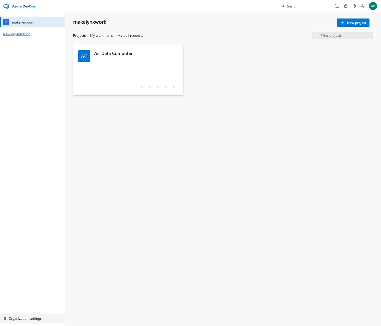Click the magnifier icon in Search box
Screen dimensions: 381x326
tap(283, 6)
